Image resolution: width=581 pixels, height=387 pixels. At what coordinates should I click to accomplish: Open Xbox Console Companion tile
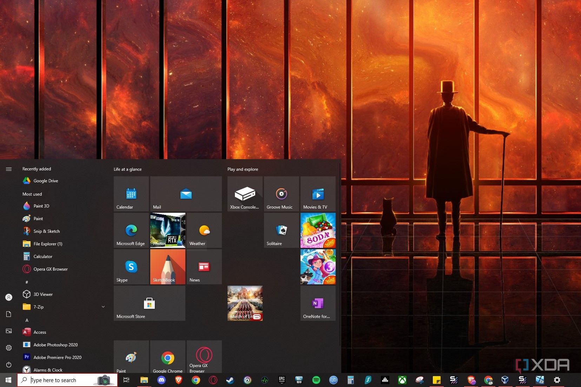pos(245,193)
